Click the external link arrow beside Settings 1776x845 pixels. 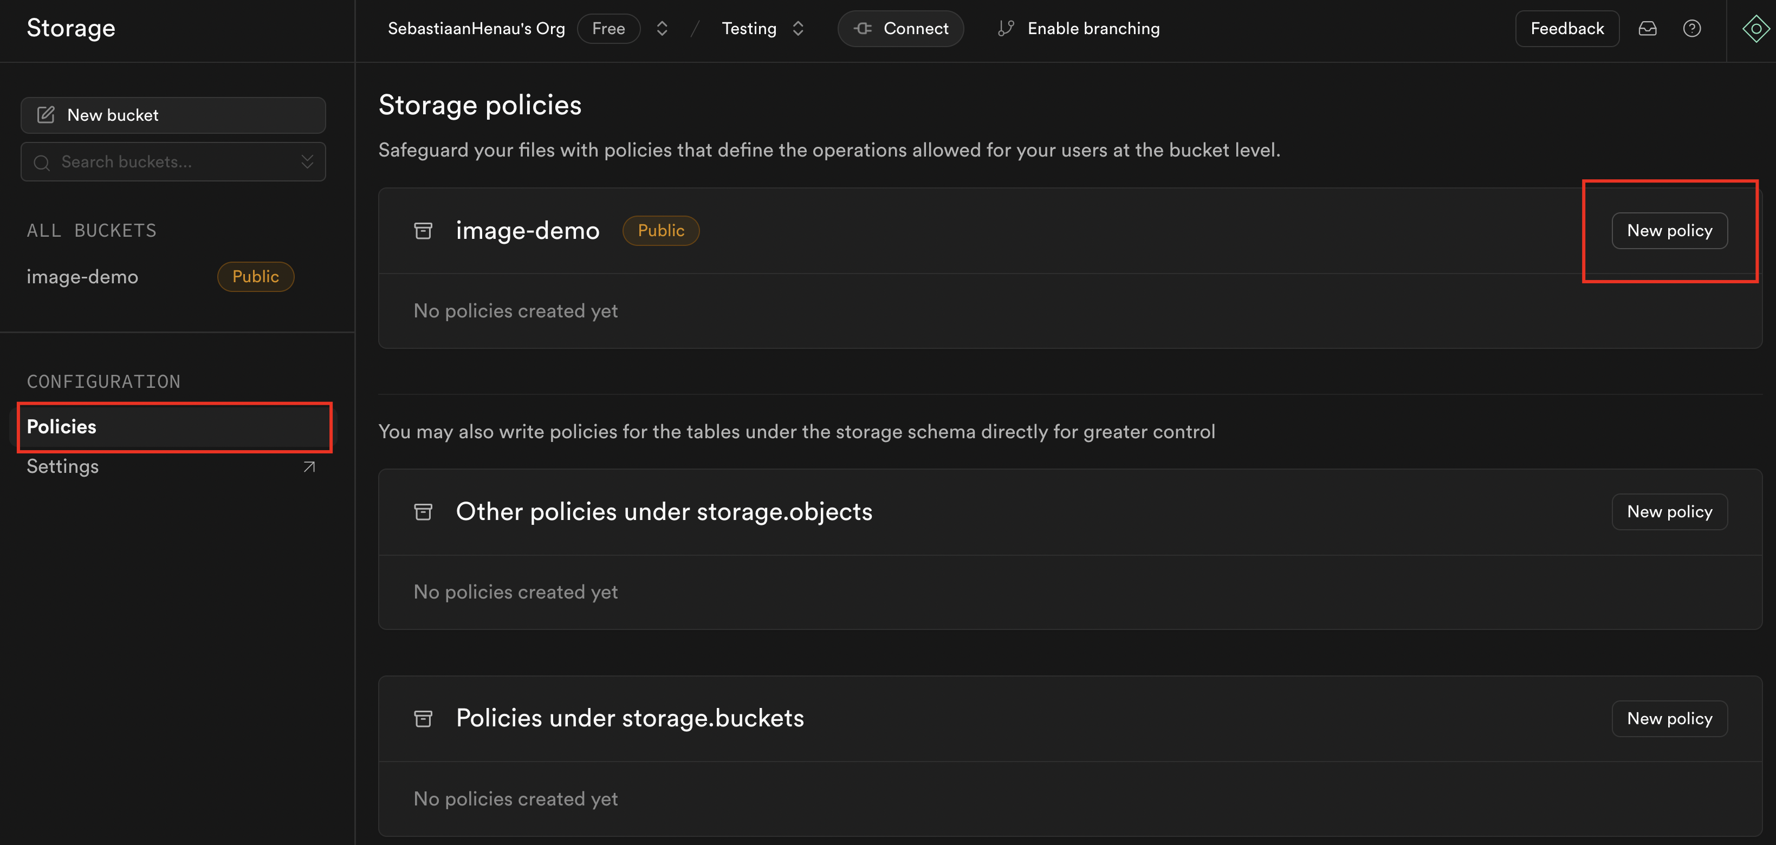click(308, 466)
